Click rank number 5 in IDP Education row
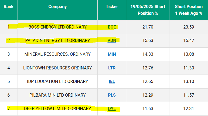This screenshot has width=208, height=116. coord(8,81)
